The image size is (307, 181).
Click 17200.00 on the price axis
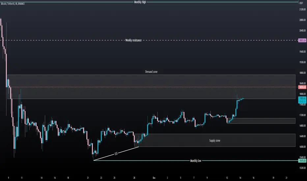pyautogui.click(x=302, y=115)
